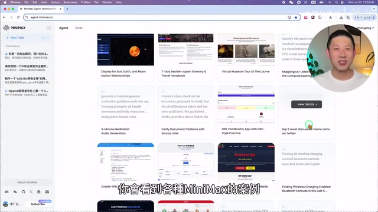The height and width of the screenshot is (212, 378).
Task: Click the MiniMax logo in the sidebar
Action: pyautogui.click(x=14, y=28)
